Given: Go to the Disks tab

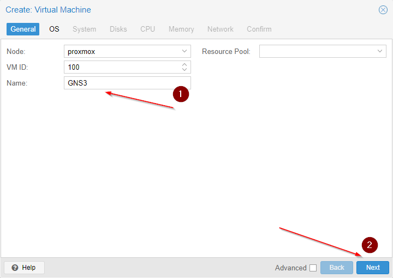Looking at the screenshot, I should [118, 29].
